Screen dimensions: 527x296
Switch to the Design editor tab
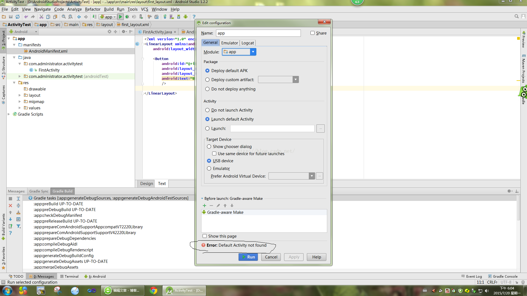click(x=147, y=184)
